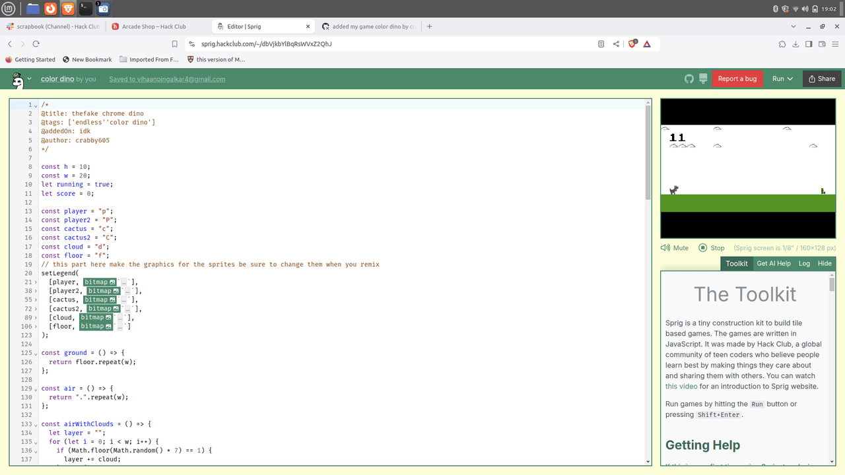
Task: Open browser extensions puzzle icon
Action: point(782,44)
